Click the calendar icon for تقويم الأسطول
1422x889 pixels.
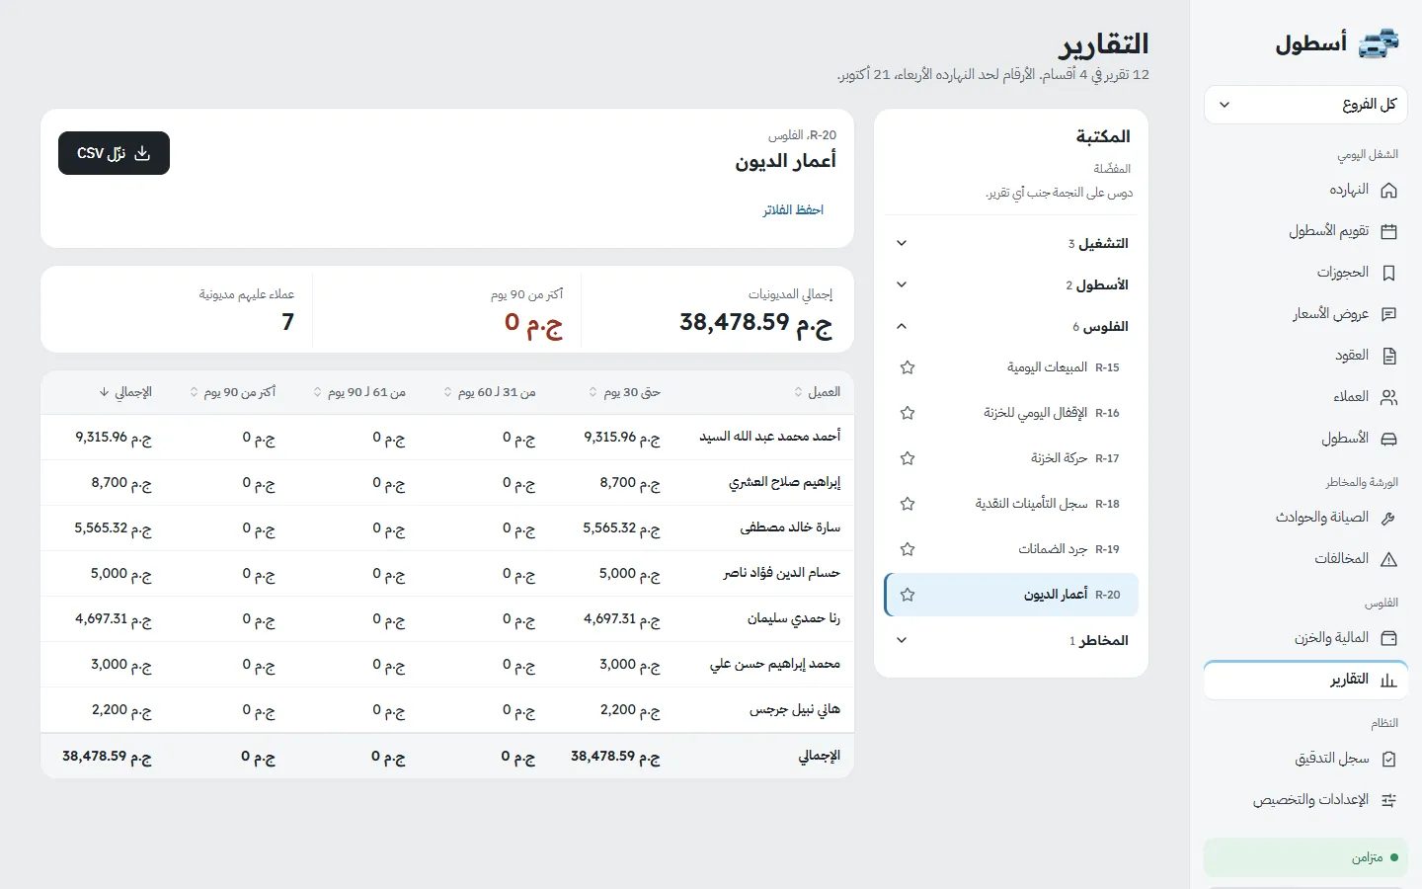click(1388, 231)
